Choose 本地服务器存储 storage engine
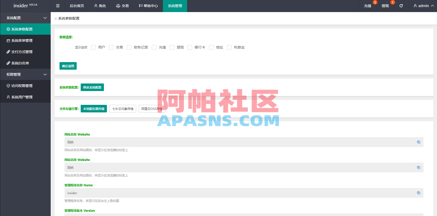This screenshot has height=216, width=437. (94, 109)
